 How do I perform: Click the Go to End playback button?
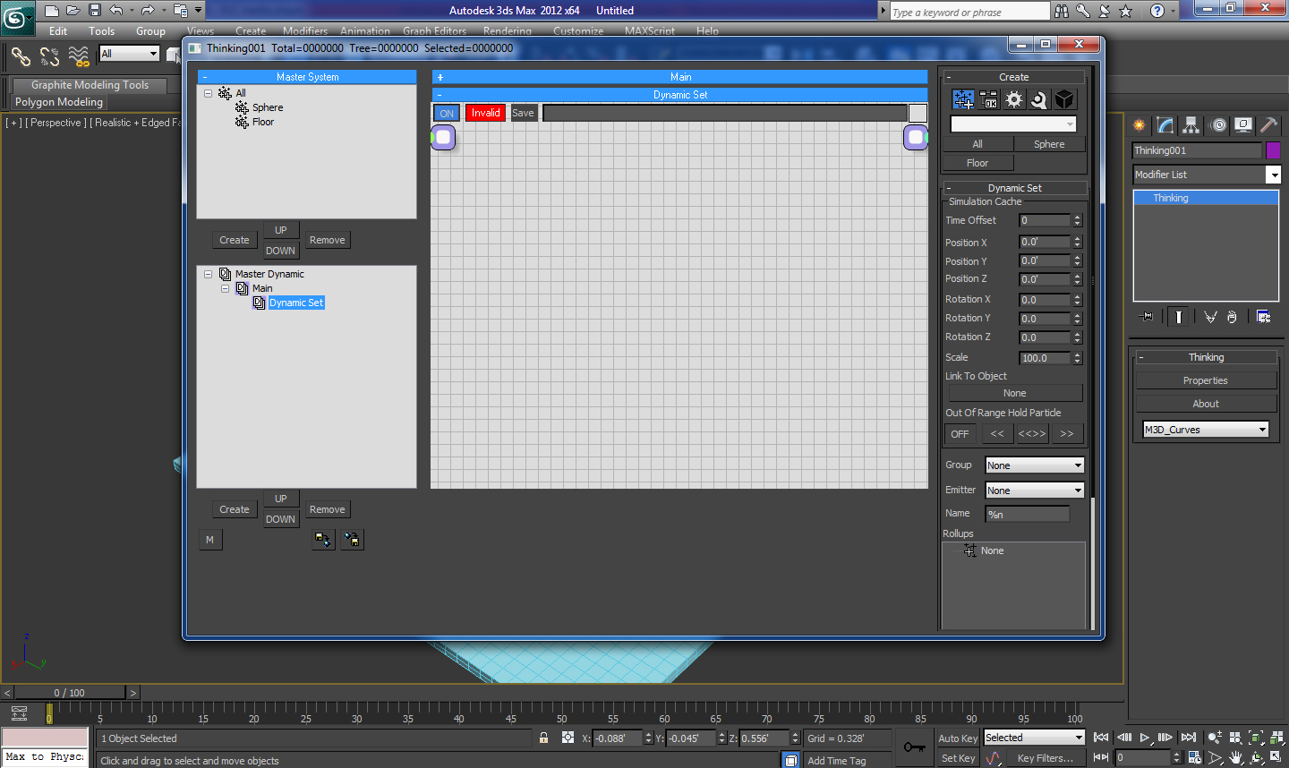point(1189,738)
